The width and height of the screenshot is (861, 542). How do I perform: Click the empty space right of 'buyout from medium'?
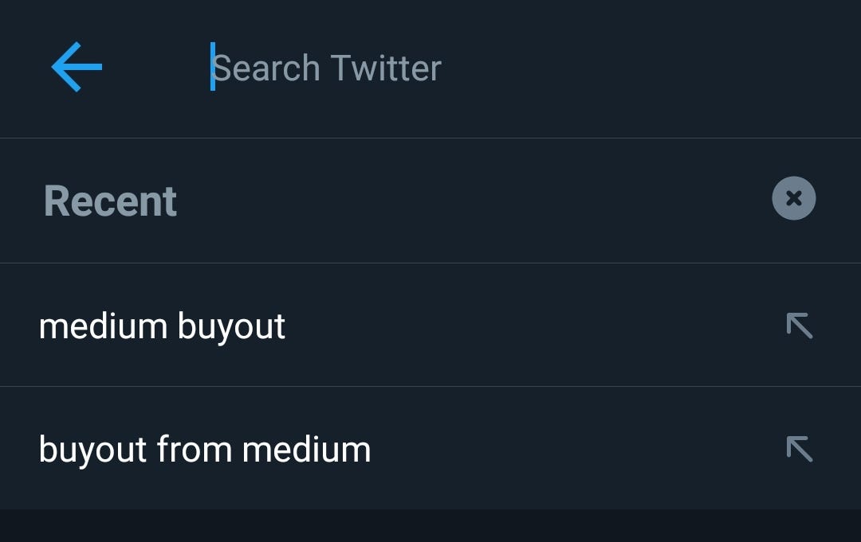[x=576, y=450]
